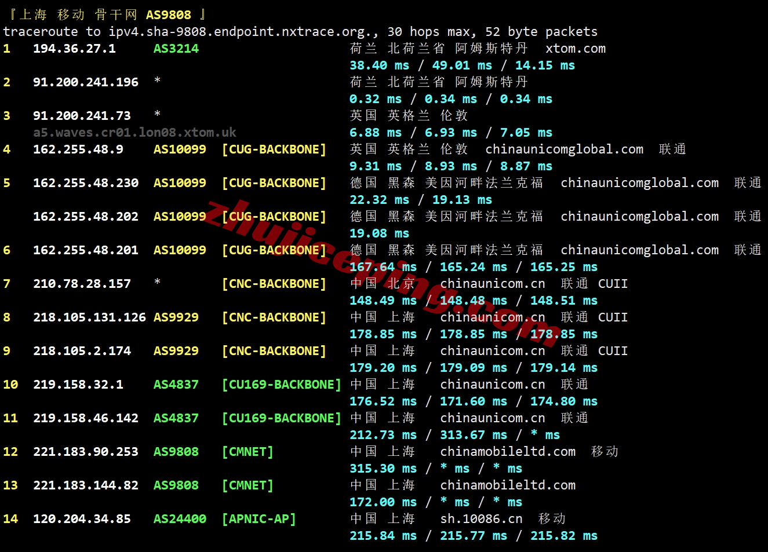Click the [APNIC-AP] network tag
Image resolution: width=768 pixels, height=552 pixels.
pos(259,519)
